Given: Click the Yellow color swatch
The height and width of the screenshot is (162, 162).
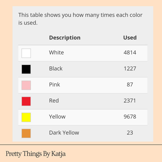Looking at the screenshot, I should pyautogui.click(x=26, y=117).
